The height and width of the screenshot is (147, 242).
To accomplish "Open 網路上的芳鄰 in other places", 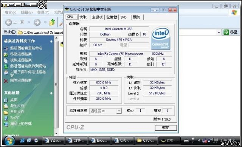I will pos(21,124).
